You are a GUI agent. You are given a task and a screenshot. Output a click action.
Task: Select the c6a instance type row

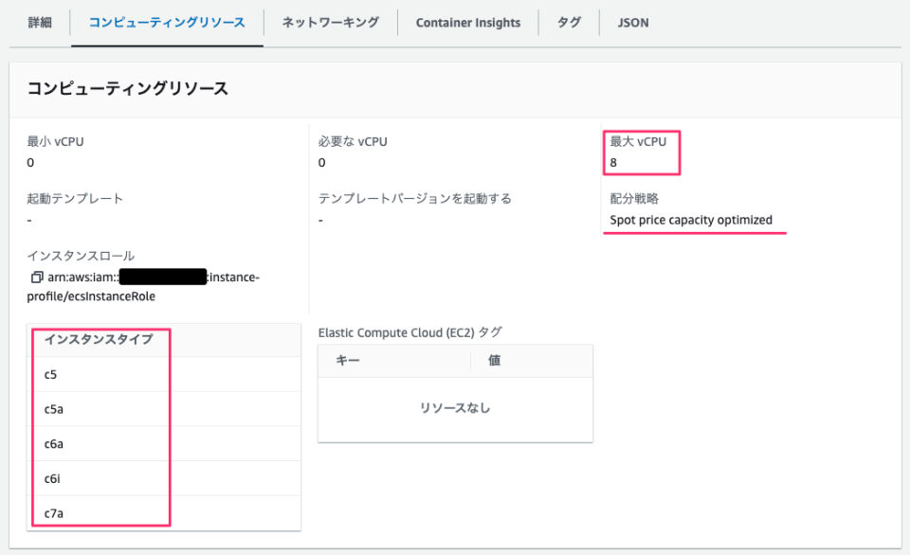point(100,442)
